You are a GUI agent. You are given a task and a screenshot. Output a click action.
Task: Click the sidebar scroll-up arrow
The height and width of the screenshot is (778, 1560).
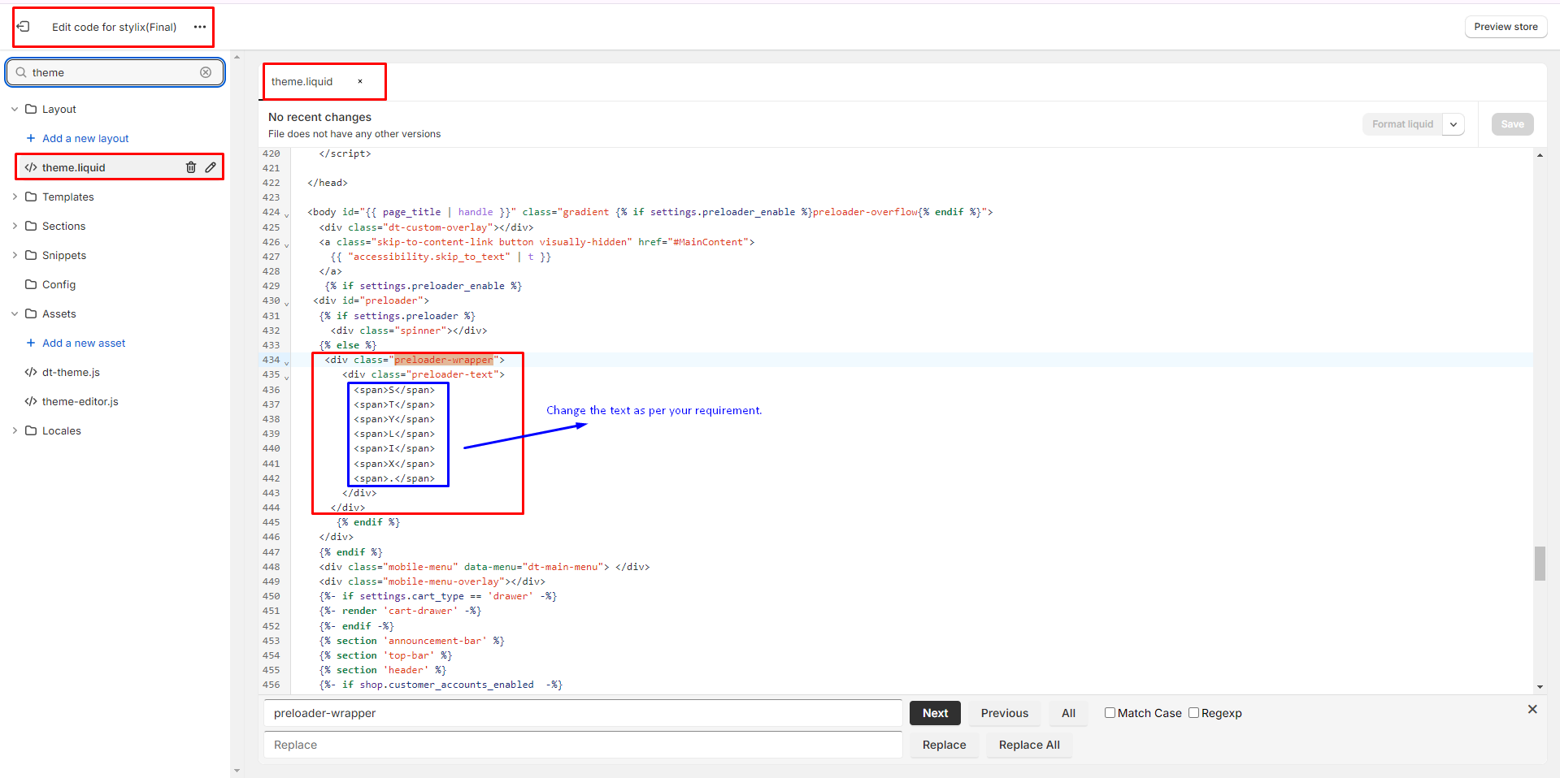click(x=237, y=57)
